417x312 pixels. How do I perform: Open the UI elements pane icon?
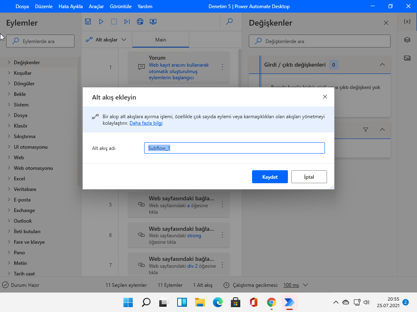point(407,40)
